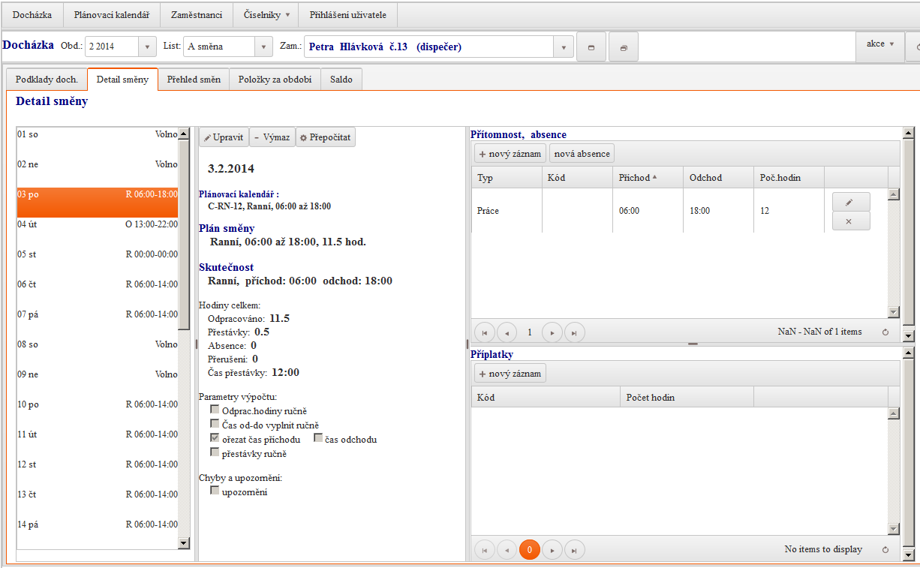Enable the 'přestávky ručně' checkbox
920x568 pixels.
coord(215,452)
